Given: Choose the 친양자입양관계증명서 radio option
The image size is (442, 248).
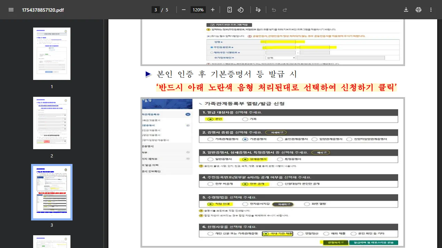Looking at the screenshot, I should pyautogui.click(x=349, y=139).
